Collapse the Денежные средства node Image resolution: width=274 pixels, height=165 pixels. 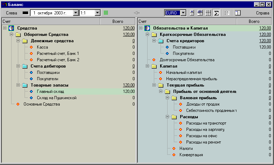pyautogui.click(x=18, y=40)
